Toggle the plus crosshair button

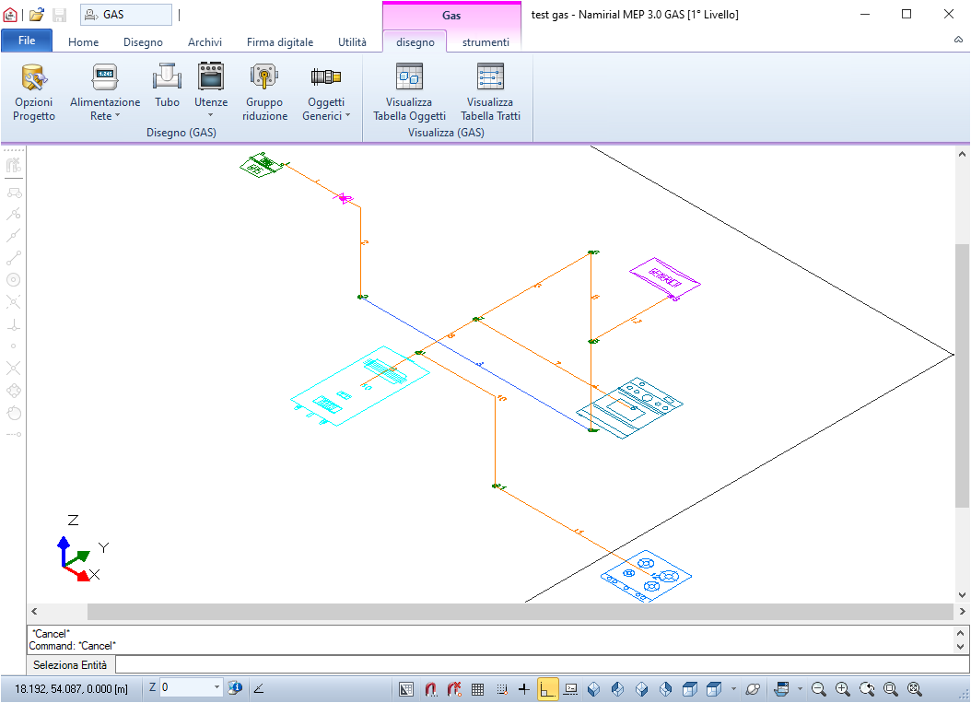pos(524,689)
